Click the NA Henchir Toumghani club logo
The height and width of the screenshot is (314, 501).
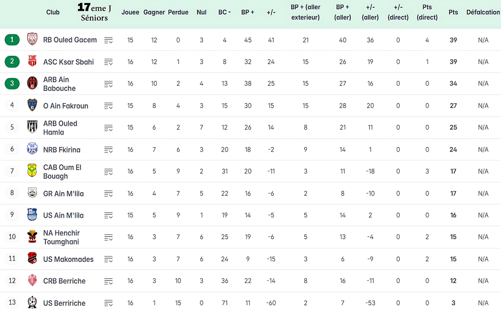tap(32, 237)
